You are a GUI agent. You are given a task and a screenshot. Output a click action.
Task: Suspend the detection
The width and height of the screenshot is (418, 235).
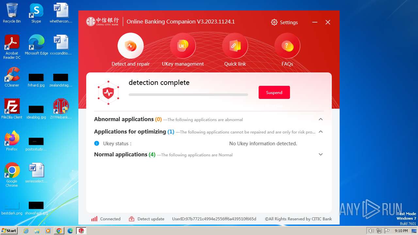[274, 92]
